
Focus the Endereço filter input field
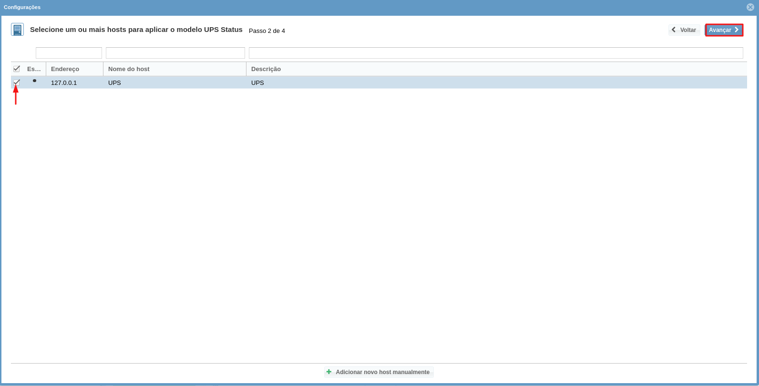(x=69, y=53)
